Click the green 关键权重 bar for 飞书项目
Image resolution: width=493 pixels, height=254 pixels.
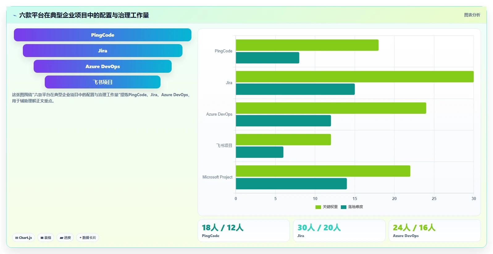tap(283, 139)
